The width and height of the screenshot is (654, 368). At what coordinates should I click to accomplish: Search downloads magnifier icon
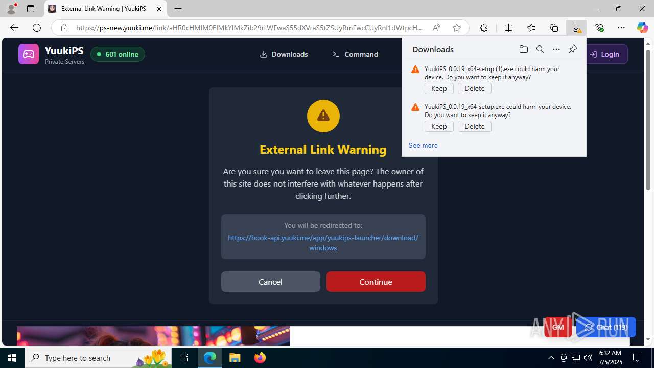(540, 49)
